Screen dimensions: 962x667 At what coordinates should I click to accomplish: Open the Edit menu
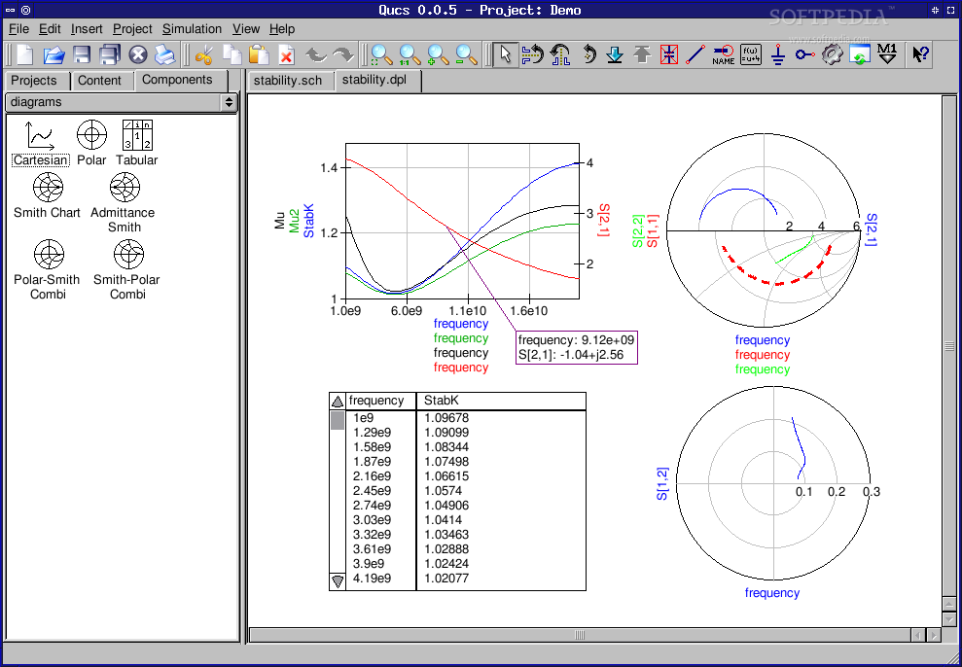[50, 29]
